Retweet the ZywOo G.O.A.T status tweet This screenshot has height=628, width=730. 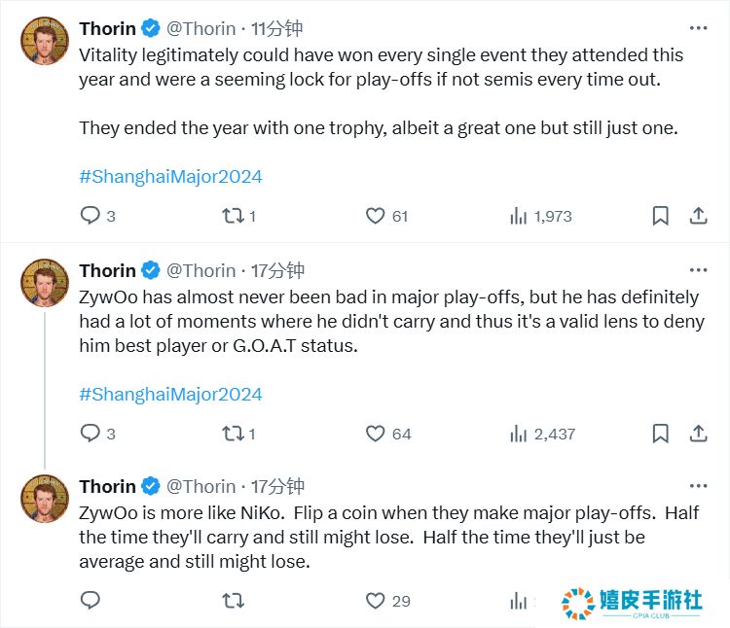(x=234, y=434)
